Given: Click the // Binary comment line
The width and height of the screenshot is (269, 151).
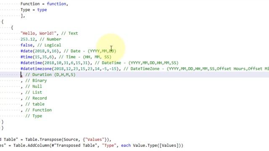Looking at the screenshot, I should (36, 81).
